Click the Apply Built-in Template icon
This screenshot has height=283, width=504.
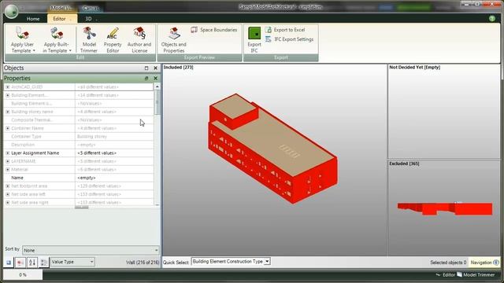pyautogui.click(x=57, y=34)
